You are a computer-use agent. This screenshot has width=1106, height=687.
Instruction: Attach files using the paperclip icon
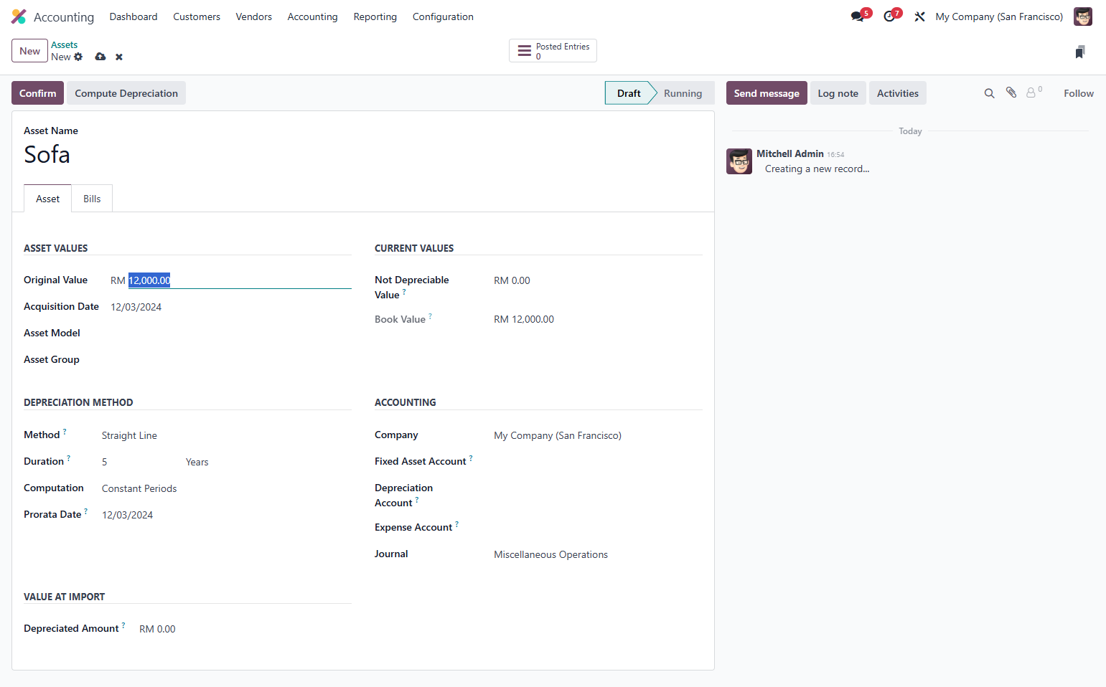pyautogui.click(x=1011, y=93)
